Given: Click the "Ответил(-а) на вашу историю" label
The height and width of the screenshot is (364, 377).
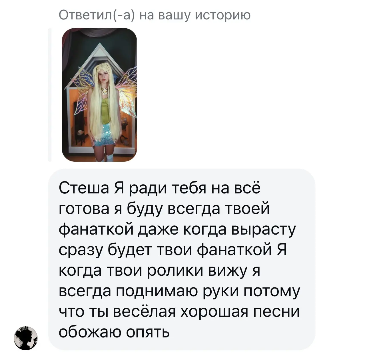Looking at the screenshot, I should pyautogui.click(x=155, y=15).
